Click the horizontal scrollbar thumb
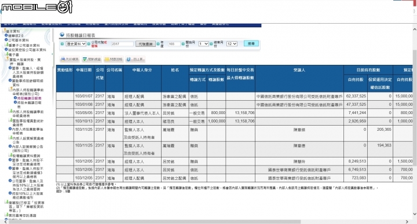The image size is (417, 224). pyautogui.click(x=155, y=222)
